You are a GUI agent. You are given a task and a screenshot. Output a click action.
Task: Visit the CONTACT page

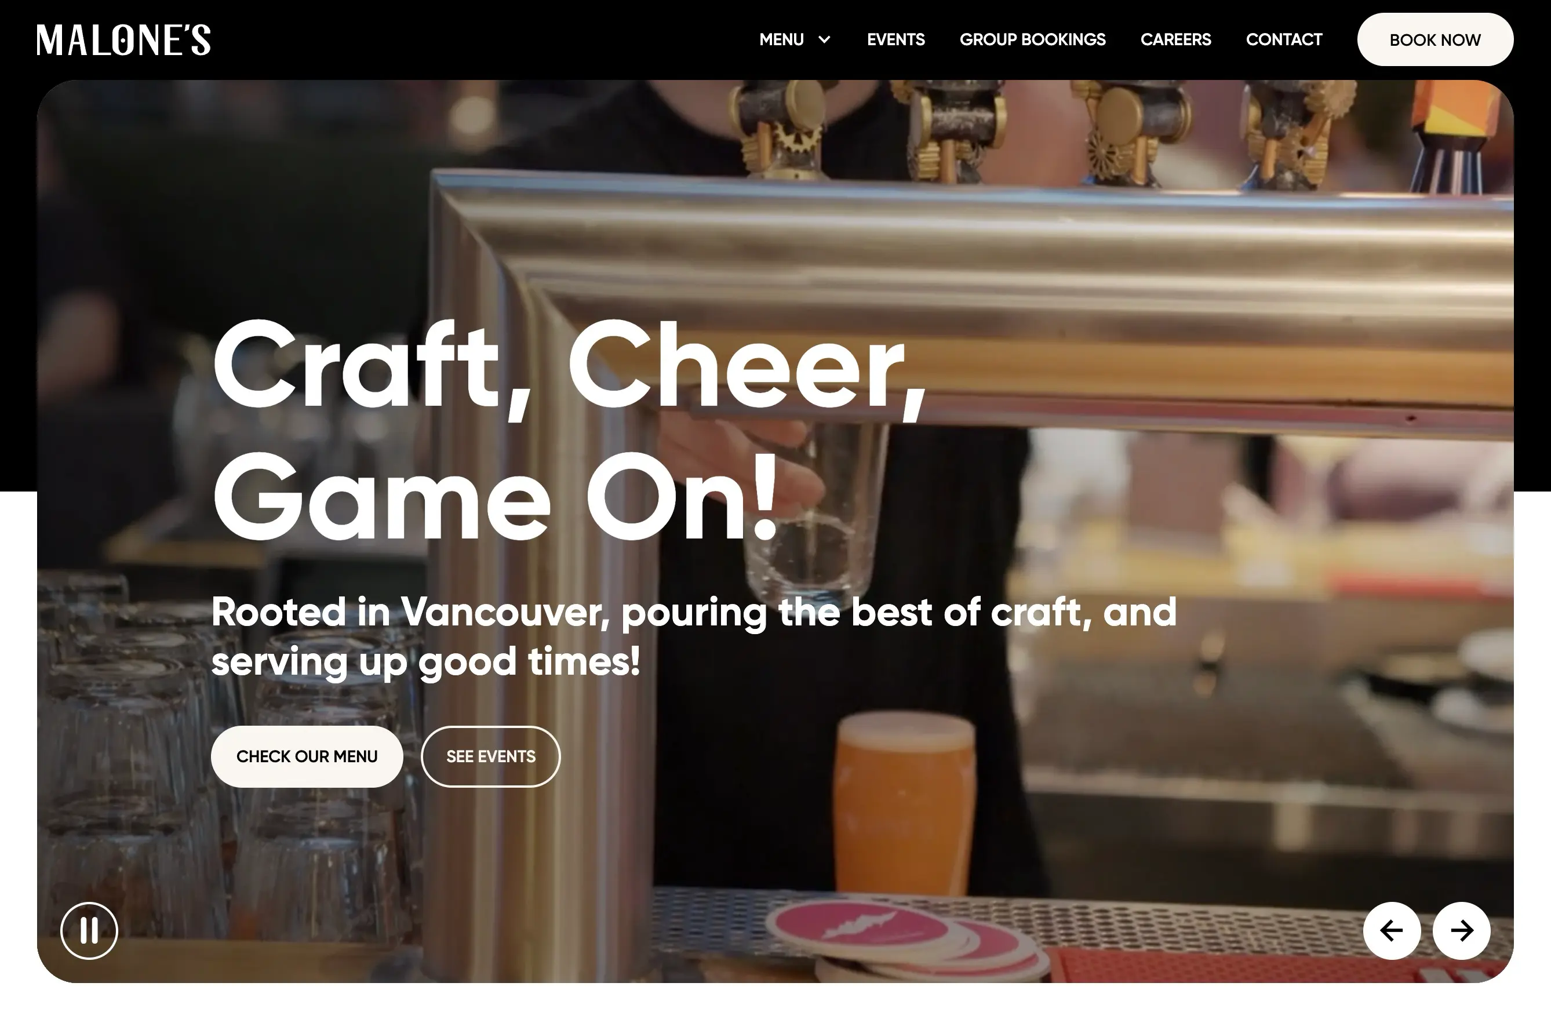pyautogui.click(x=1284, y=39)
